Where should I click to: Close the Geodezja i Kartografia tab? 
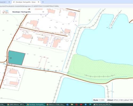click(x=39, y=2)
